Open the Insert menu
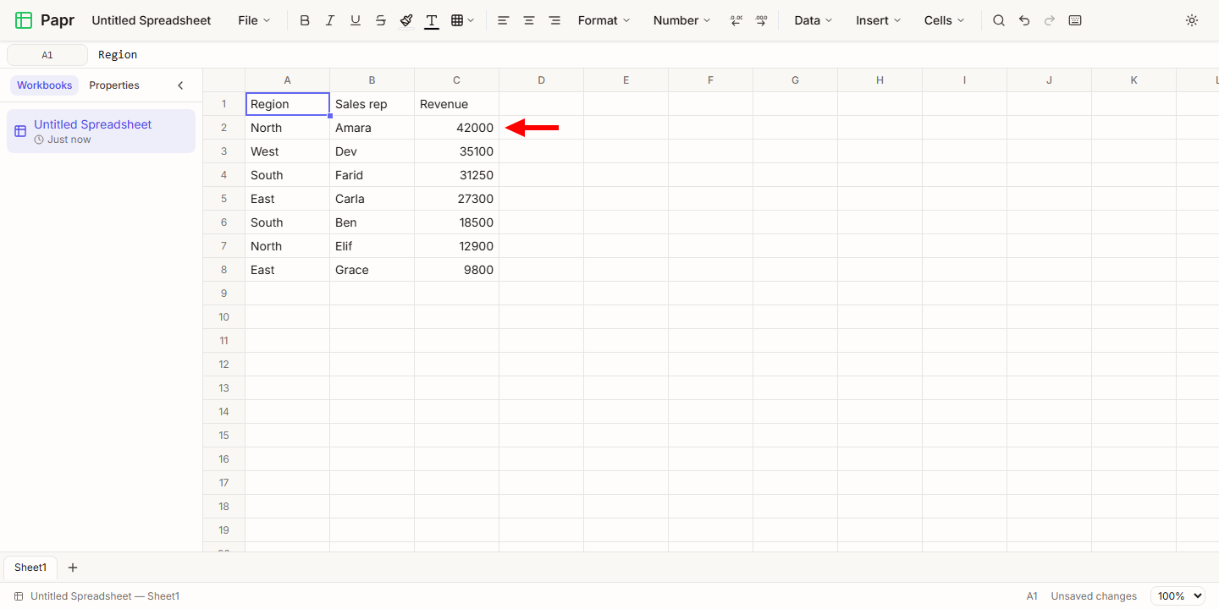 point(878,20)
